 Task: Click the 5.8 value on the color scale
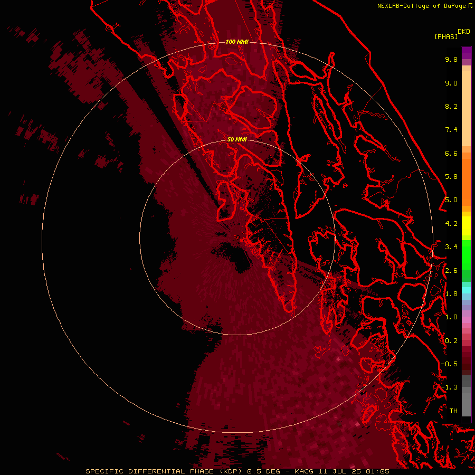pyautogui.click(x=451, y=177)
